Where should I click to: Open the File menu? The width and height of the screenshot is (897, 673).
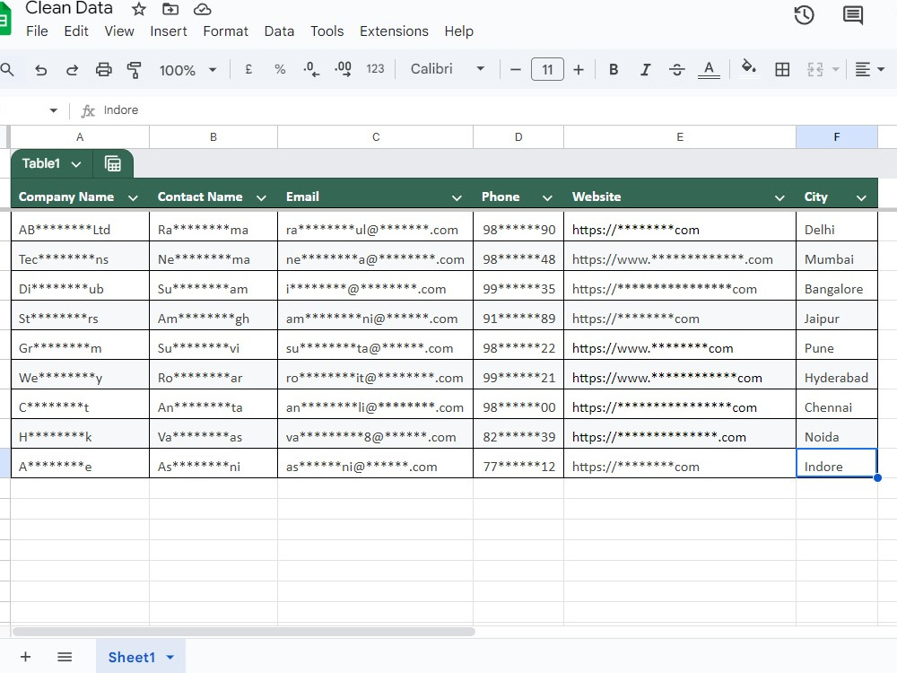pos(37,31)
